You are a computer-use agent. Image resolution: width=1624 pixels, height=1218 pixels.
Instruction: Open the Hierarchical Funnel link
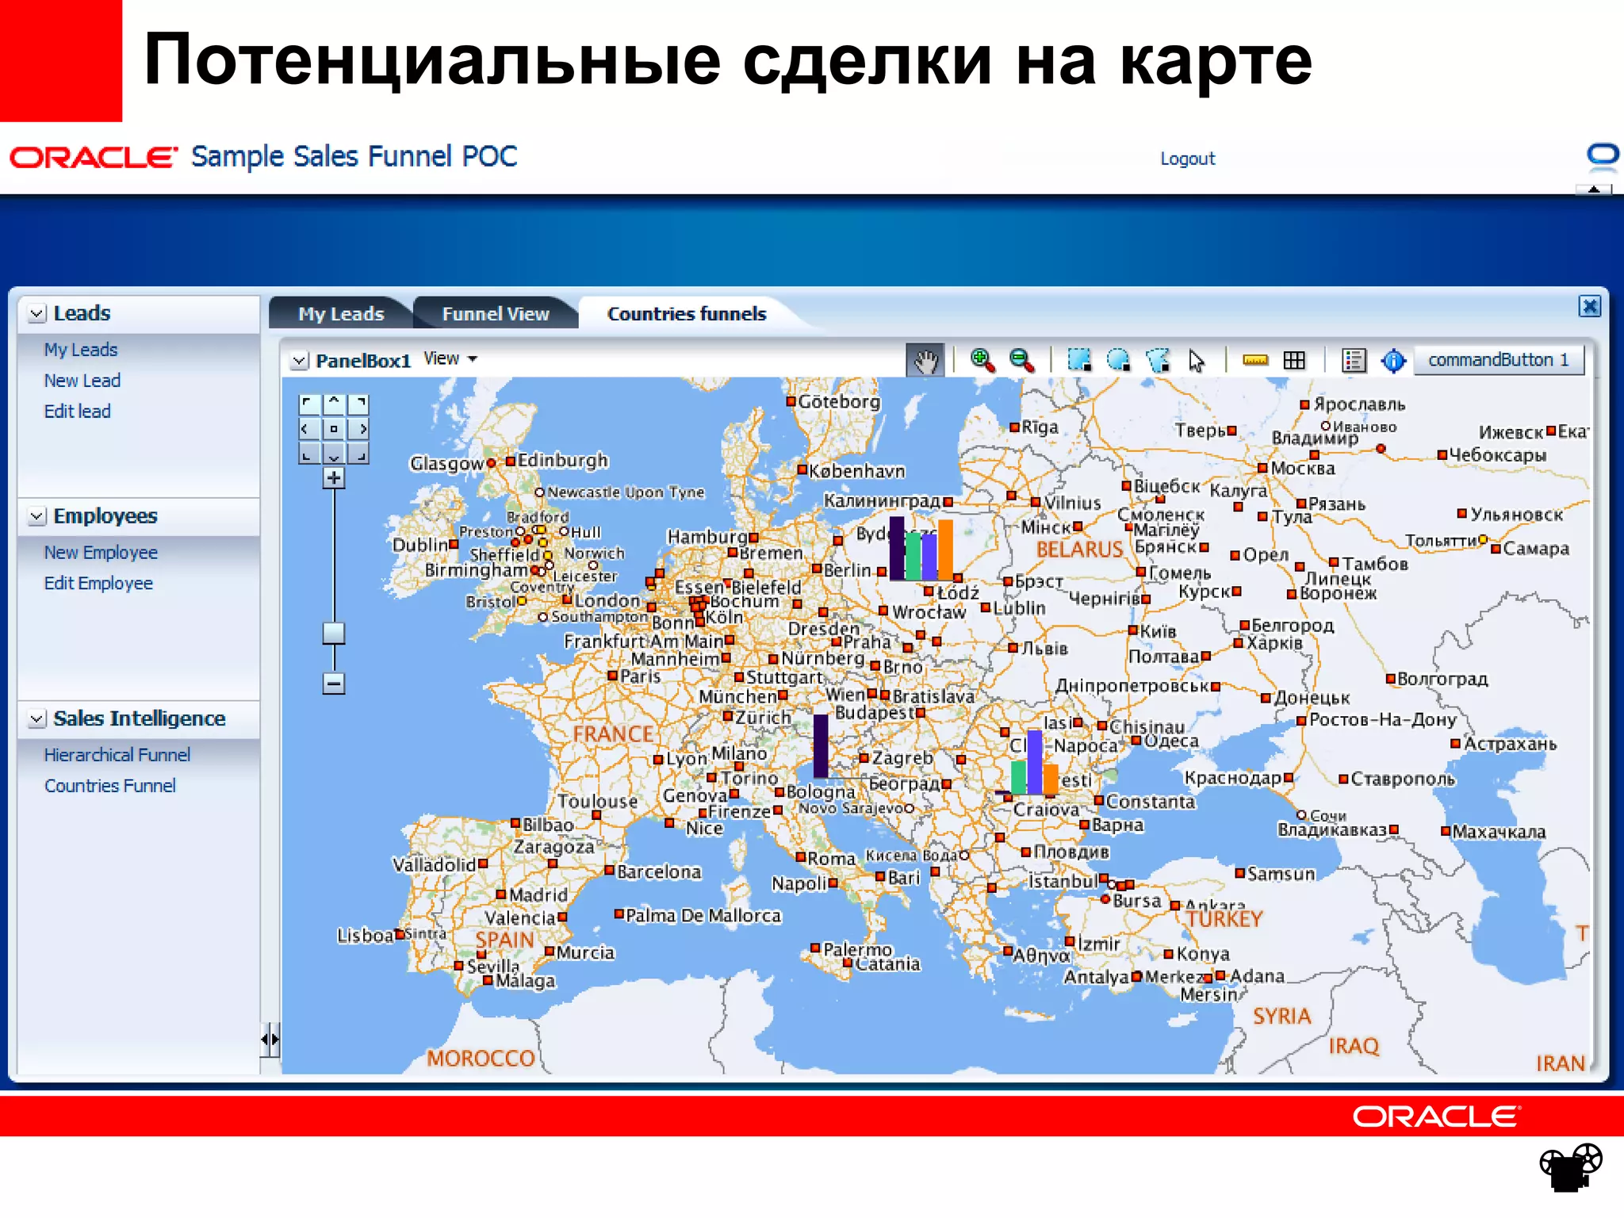click(117, 755)
